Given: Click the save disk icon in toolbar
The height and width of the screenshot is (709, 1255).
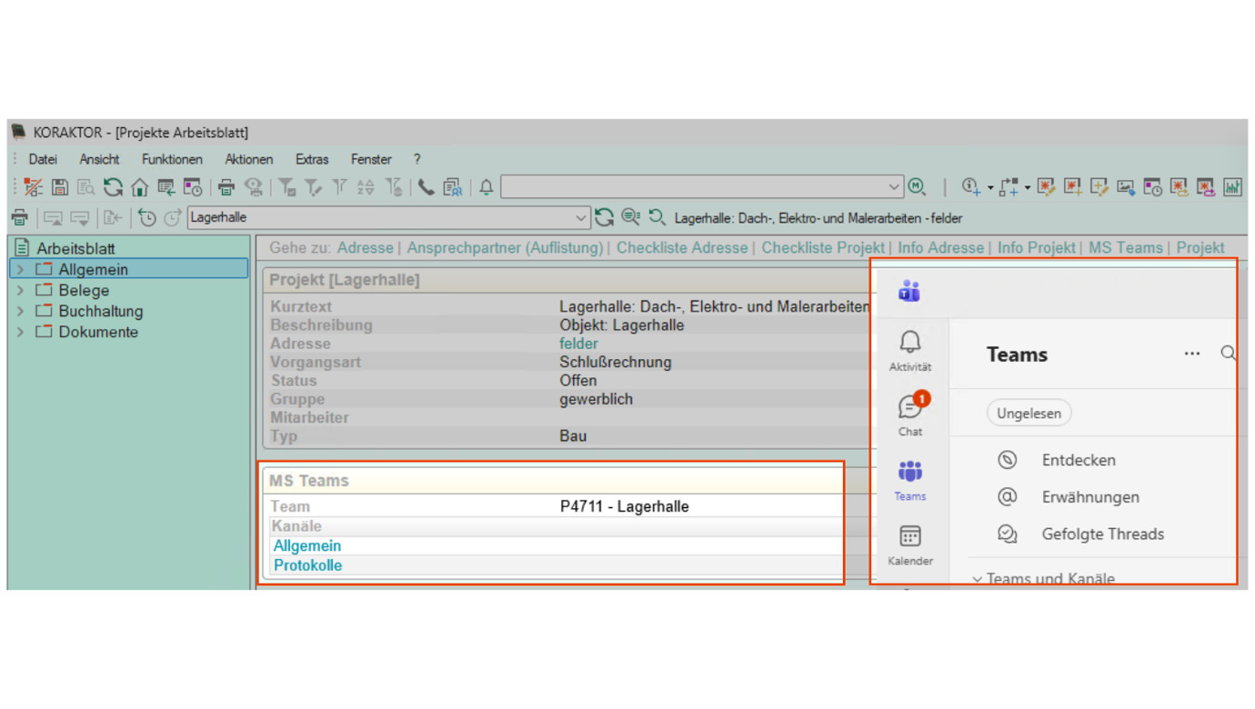Looking at the screenshot, I should tap(60, 187).
